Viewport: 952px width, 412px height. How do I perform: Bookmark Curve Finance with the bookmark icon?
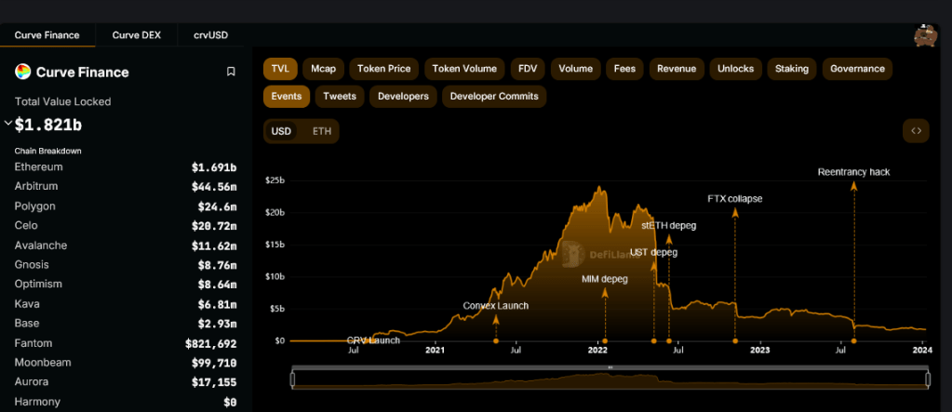[231, 72]
